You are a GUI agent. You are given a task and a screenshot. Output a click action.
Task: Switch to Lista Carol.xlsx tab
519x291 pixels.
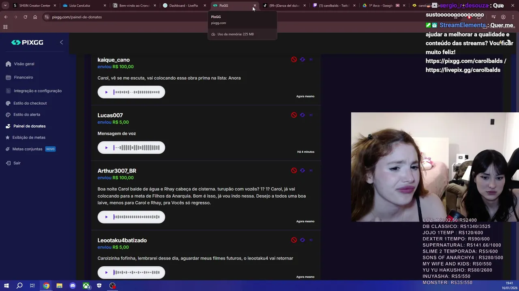coord(84,6)
